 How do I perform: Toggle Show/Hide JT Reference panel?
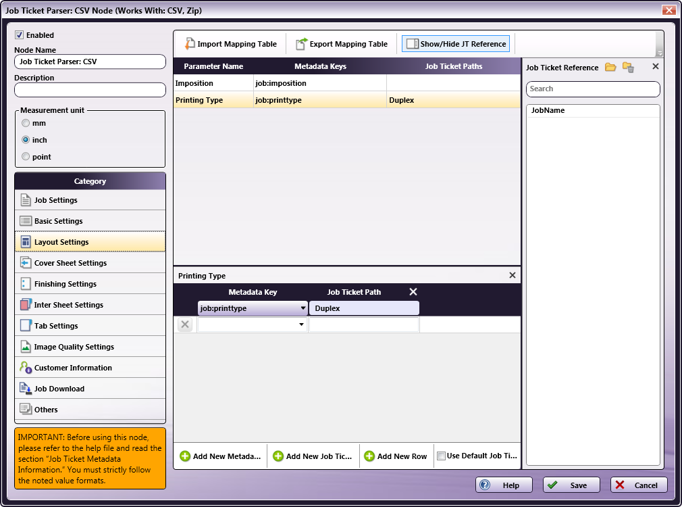(455, 43)
